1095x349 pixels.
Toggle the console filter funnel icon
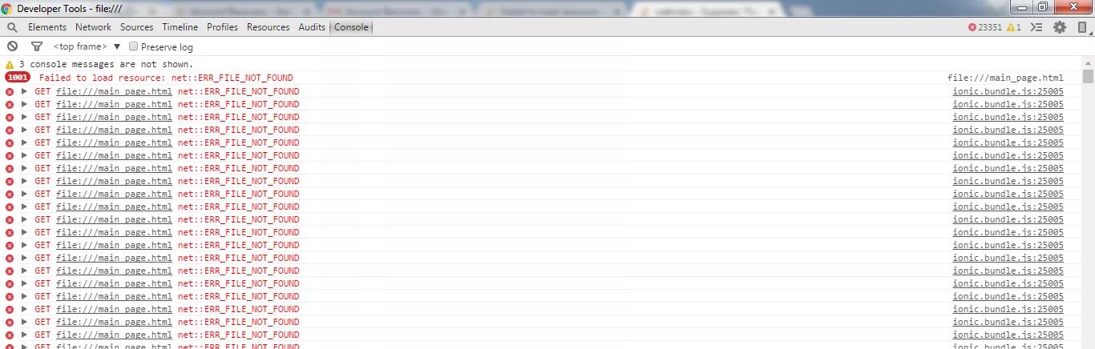pos(36,46)
